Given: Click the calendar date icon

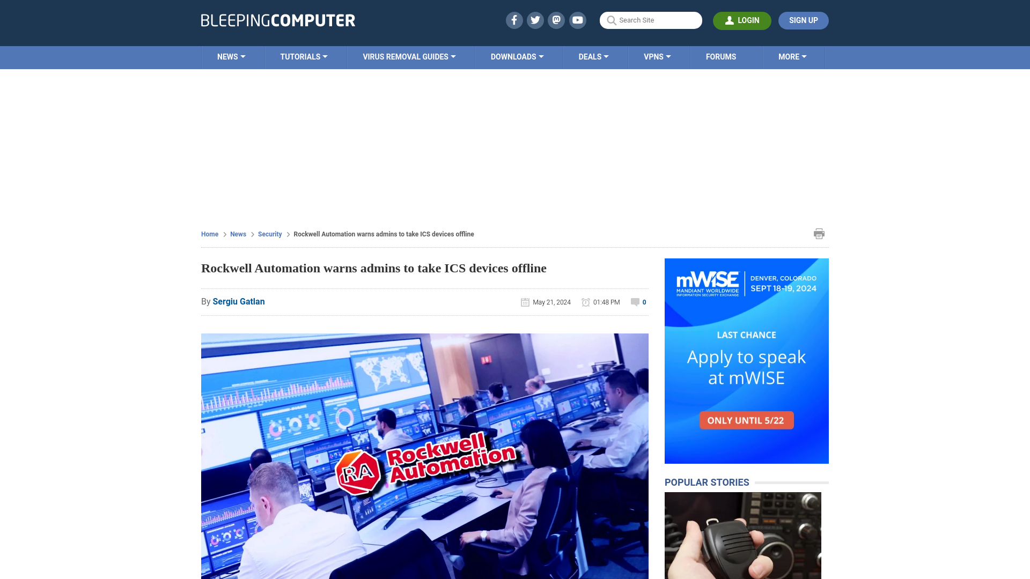Looking at the screenshot, I should [525, 302].
